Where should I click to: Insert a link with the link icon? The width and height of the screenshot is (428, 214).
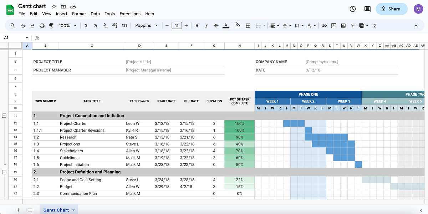324,25
